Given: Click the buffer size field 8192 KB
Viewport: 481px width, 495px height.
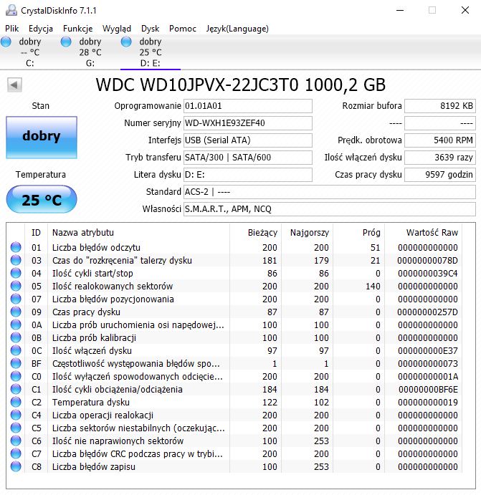Looking at the screenshot, I should click(440, 106).
